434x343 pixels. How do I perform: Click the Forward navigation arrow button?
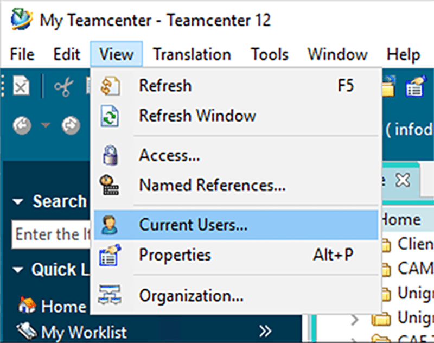[x=71, y=125]
